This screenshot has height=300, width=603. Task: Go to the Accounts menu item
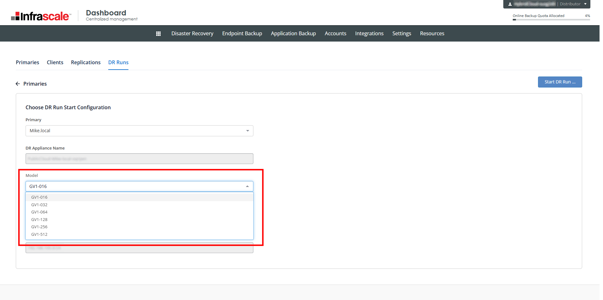coord(335,33)
